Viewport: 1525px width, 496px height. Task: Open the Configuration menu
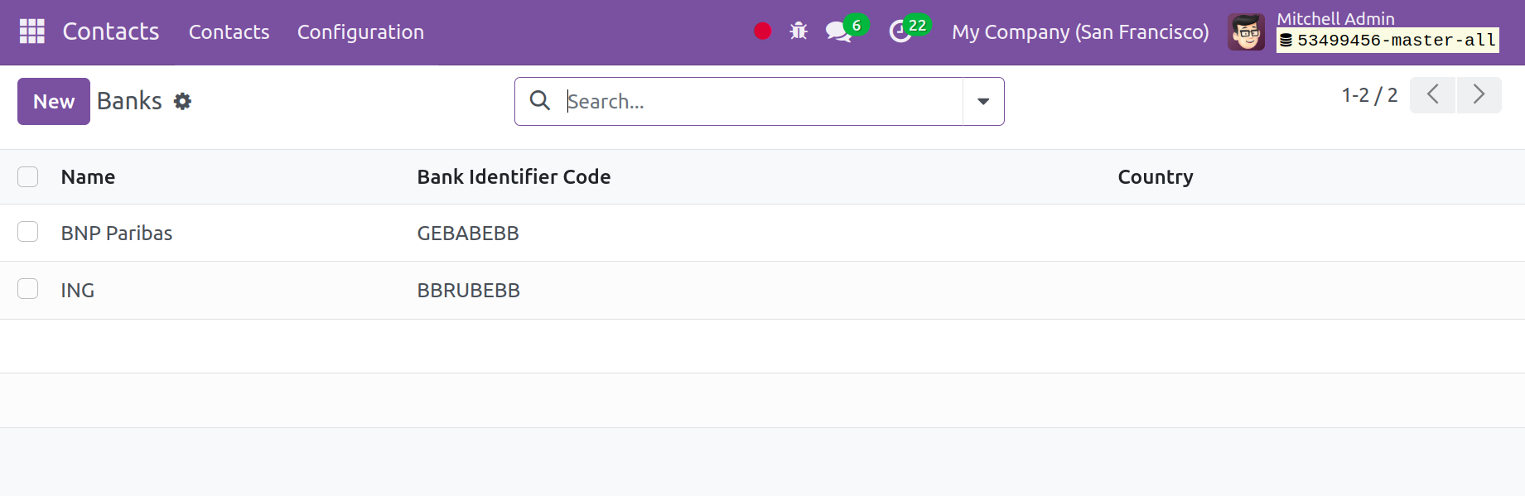pyautogui.click(x=360, y=32)
